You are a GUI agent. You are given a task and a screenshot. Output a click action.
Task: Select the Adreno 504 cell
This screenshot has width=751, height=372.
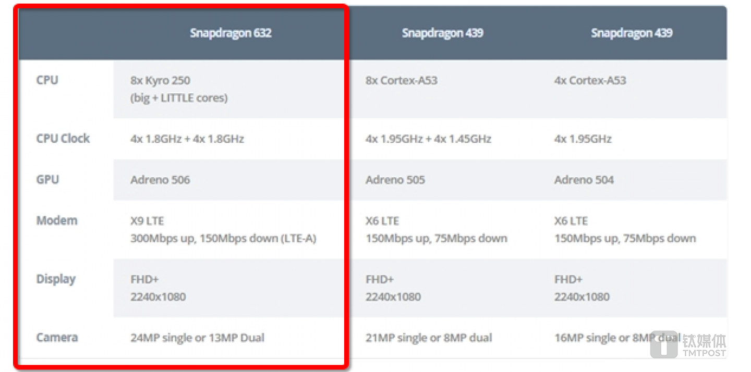tap(584, 180)
